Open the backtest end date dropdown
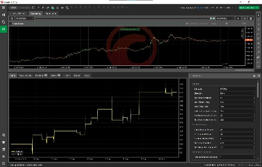This screenshot has width=262, height=167. 225,18
